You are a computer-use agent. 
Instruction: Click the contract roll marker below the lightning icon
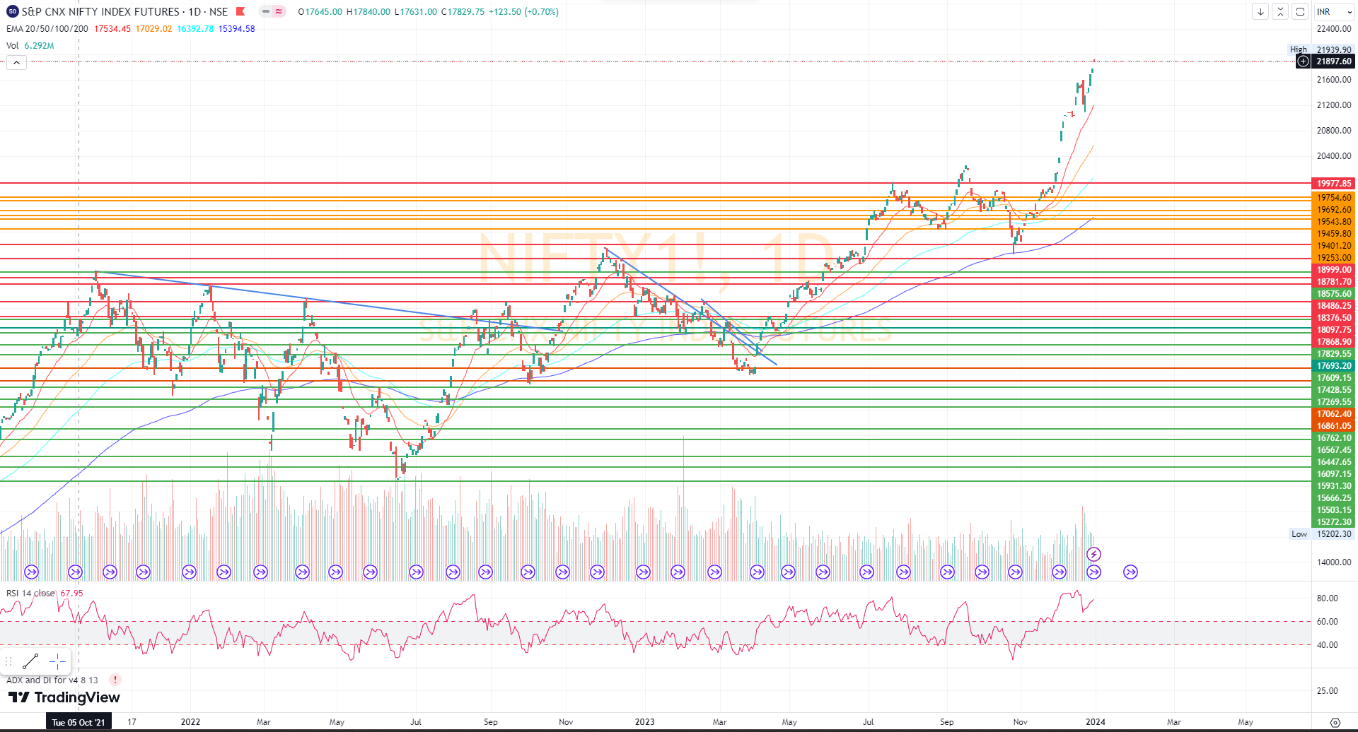click(x=1093, y=572)
